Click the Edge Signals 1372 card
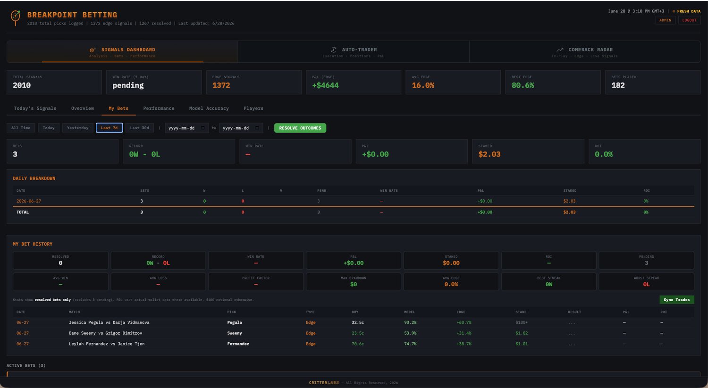Viewport: 708px width, 388px height. pyautogui.click(x=253, y=82)
